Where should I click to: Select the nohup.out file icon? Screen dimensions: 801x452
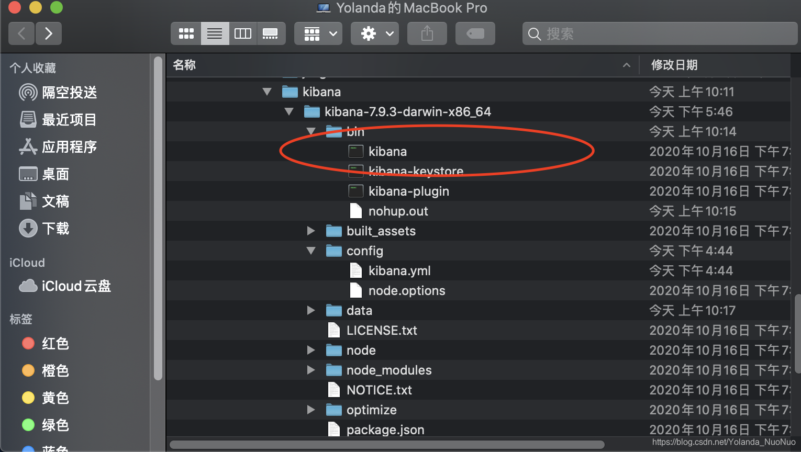coord(356,211)
